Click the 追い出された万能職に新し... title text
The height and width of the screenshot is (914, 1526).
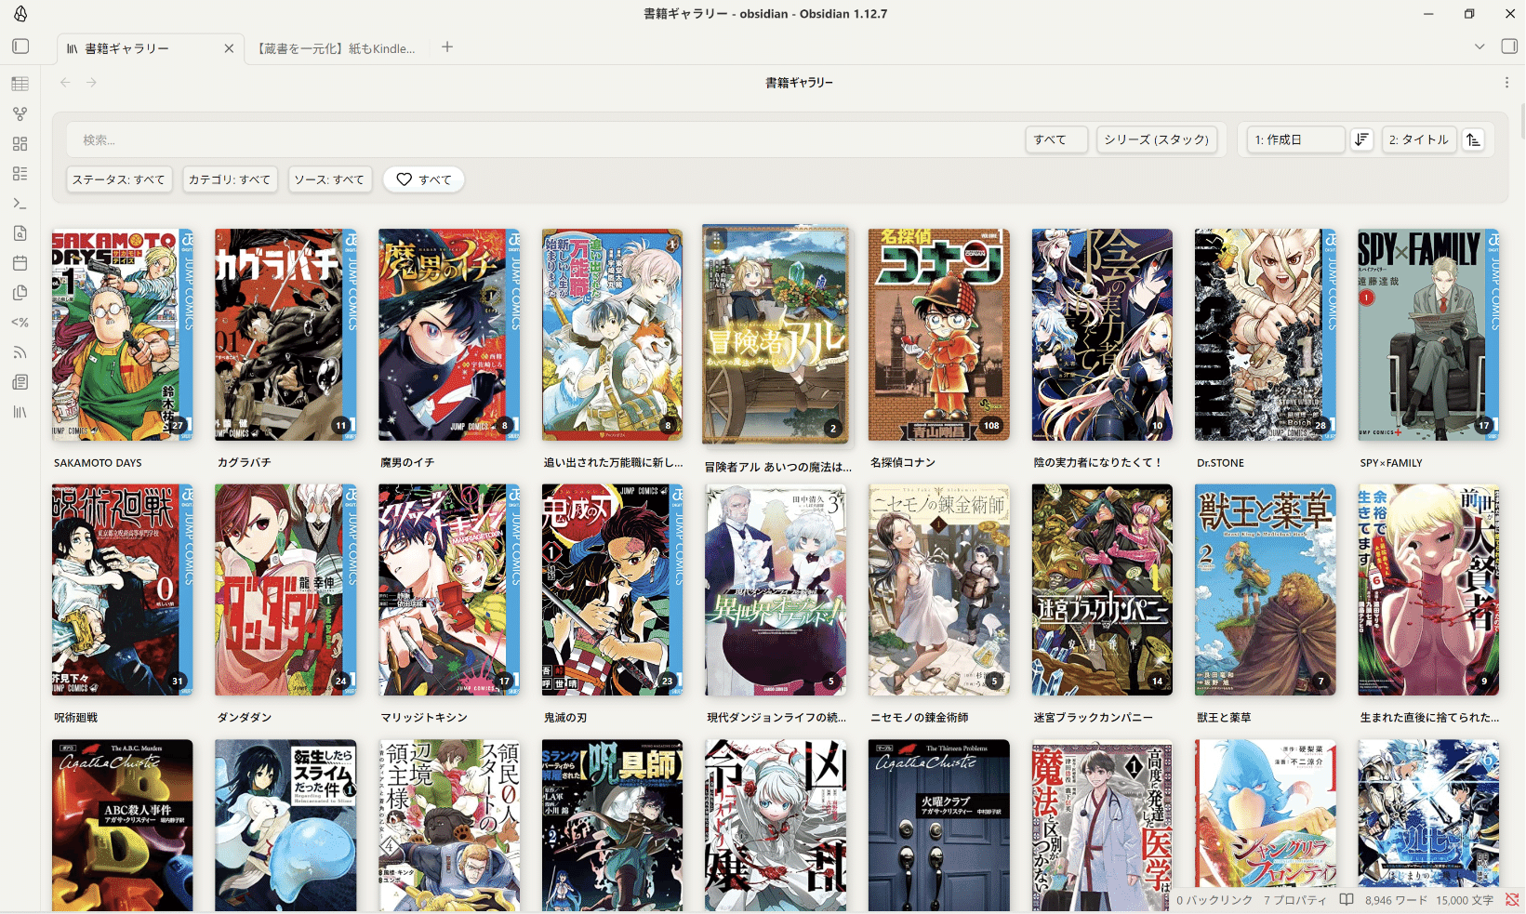[x=614, y=462]
